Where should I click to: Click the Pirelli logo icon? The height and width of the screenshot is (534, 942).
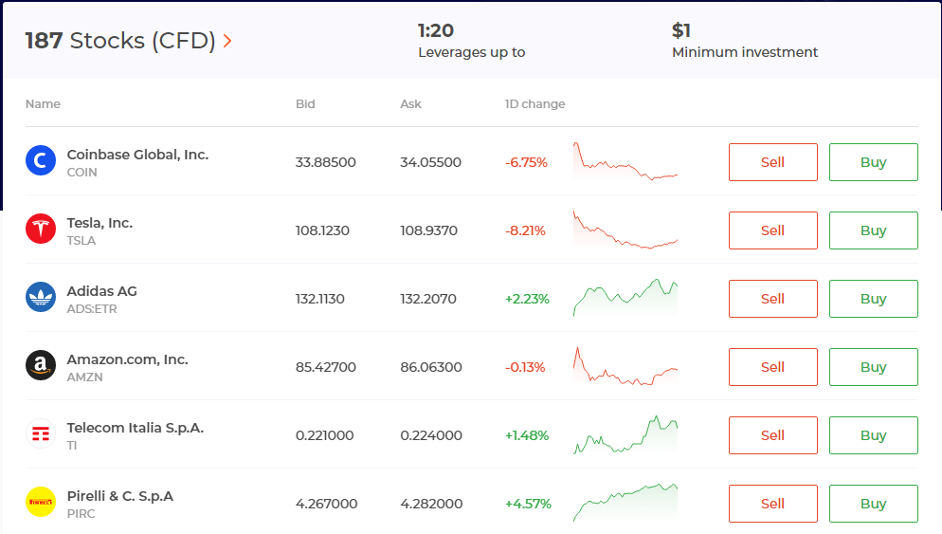pyautogui.click(x=41, y=502)
